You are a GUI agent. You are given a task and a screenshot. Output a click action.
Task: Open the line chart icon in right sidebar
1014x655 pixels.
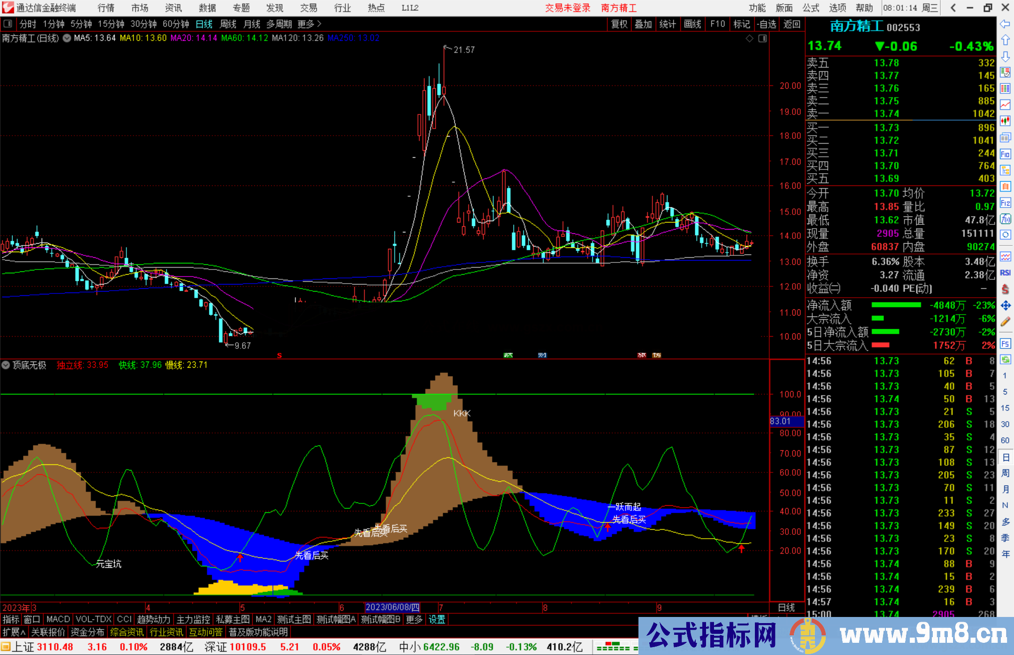tap(1005, 105)
